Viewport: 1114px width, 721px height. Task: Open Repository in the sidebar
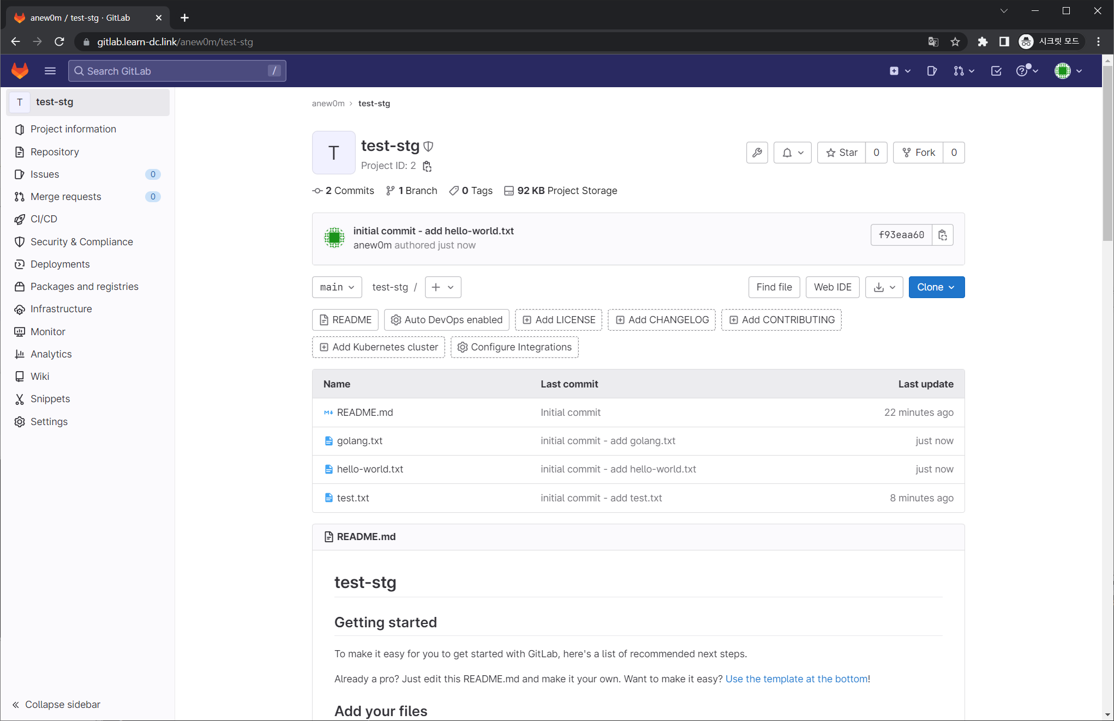tap(55, 152)
